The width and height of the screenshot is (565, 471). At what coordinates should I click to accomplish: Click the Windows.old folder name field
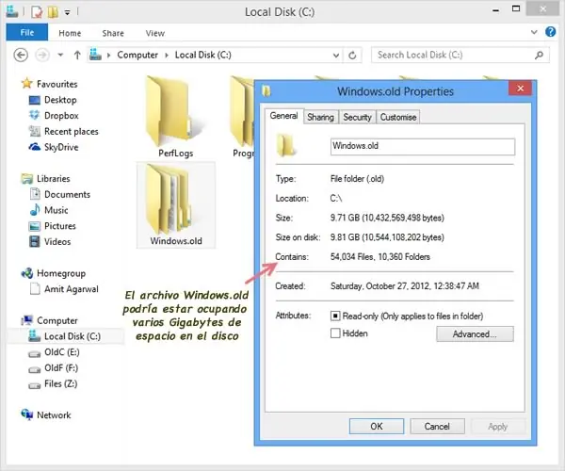point(422,146)
